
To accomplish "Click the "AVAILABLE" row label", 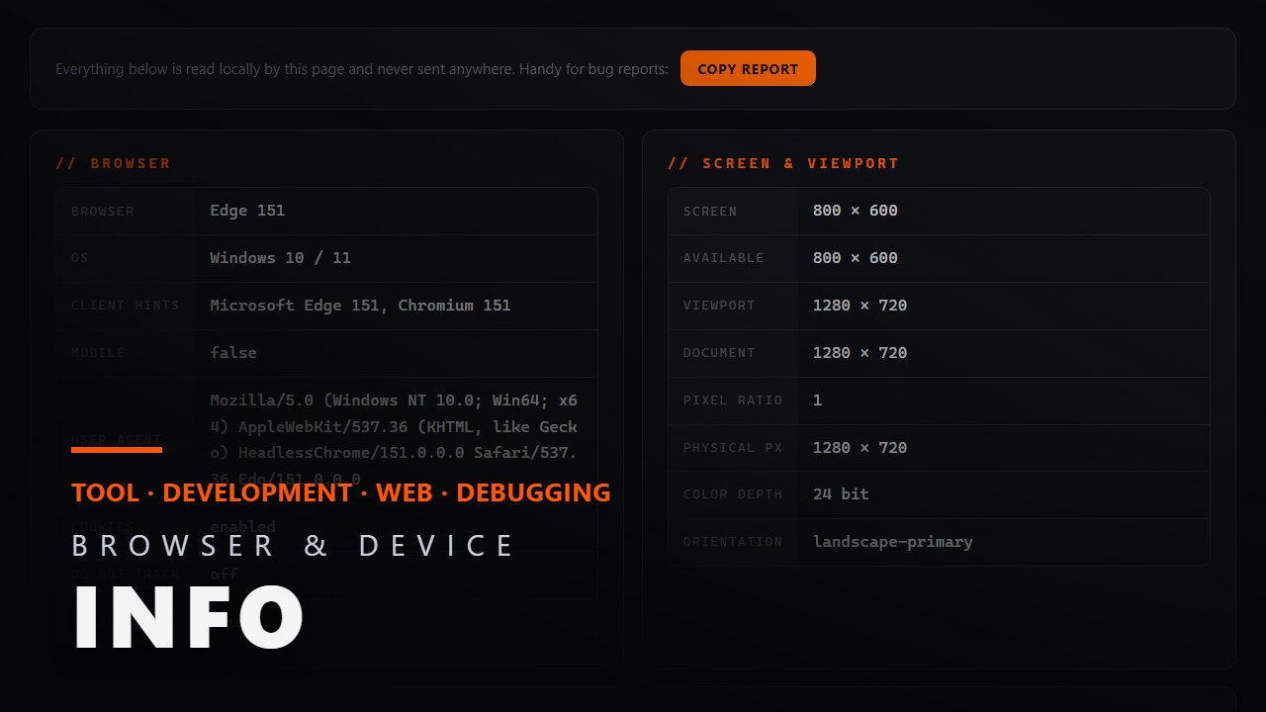I will click(724, 259).
